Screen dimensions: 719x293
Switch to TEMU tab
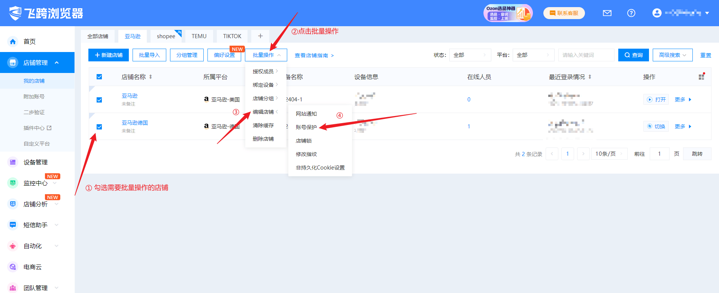[x=199, y=36]
